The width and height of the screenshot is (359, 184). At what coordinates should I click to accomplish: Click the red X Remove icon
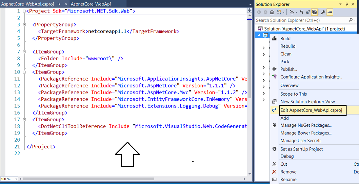274,172
